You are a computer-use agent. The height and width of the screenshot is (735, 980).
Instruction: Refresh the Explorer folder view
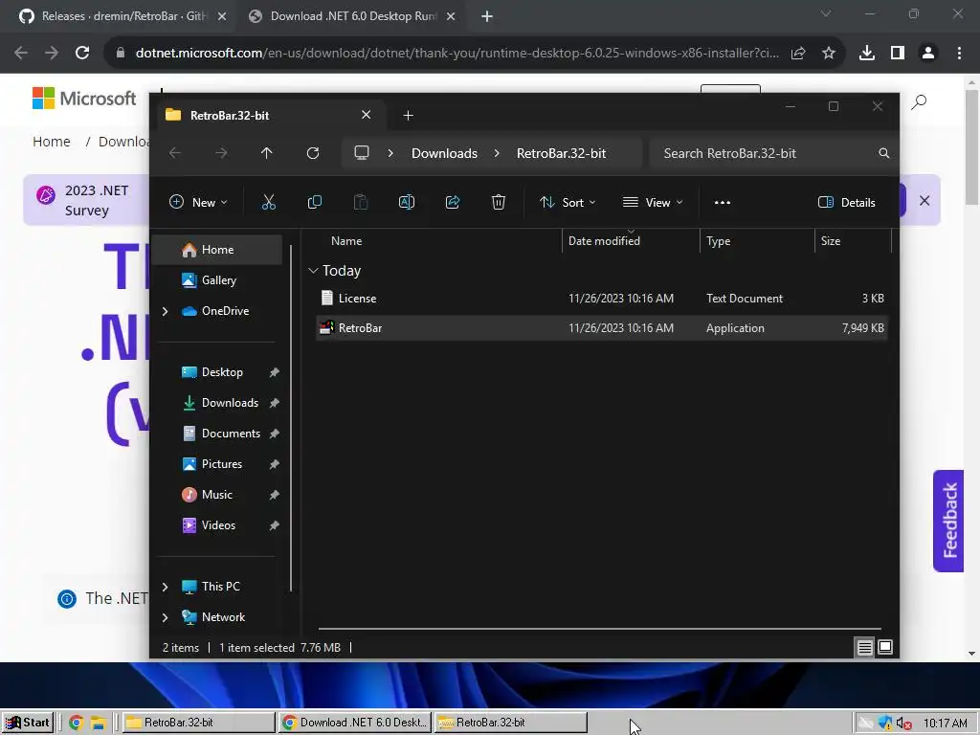(313, 153)
